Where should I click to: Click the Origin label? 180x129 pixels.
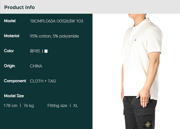pos(9,66)
